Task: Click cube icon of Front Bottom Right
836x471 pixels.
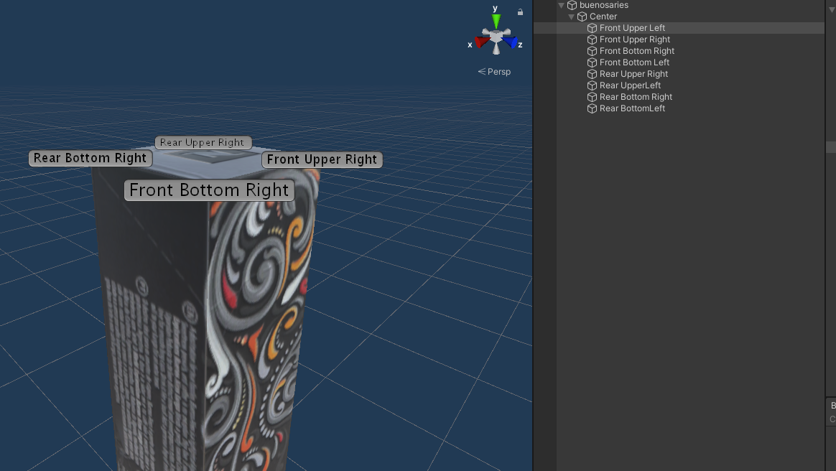Action: (592, 51)
